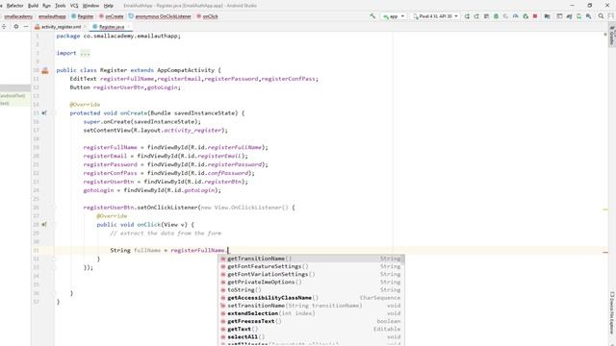Select getFontVariationSettings() suggestion

point(311,274)
